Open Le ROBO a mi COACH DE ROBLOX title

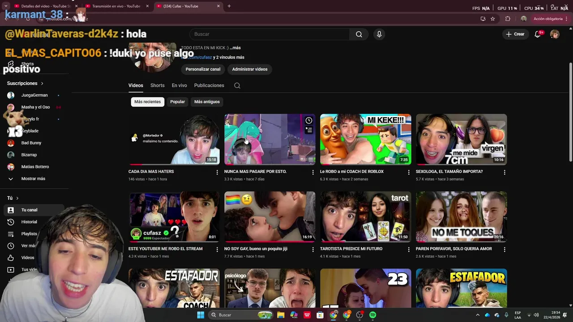[x=352, y=172]
